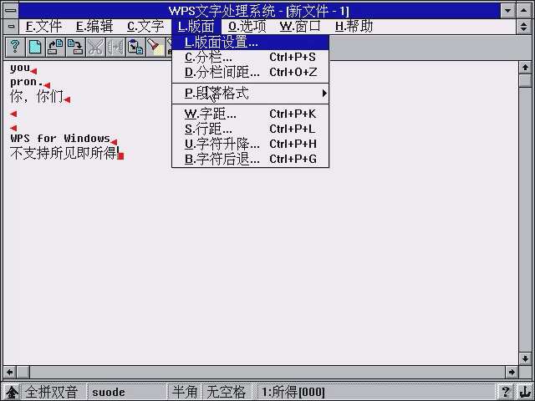The height and width of the screenshot is (401, 535).
Task: Click the save file toolbar icon
Action: 75,47
